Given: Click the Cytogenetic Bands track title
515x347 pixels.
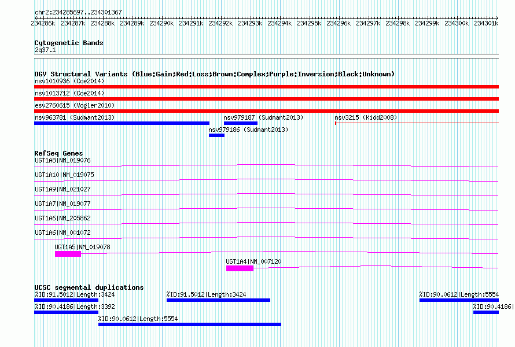Looking at the screenshot, I should click(x=69, y=43).
